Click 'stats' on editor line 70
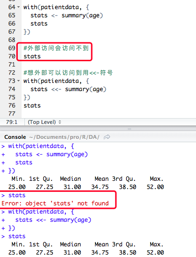The width and height of the screenshot is (196, 257). [32, 56]
